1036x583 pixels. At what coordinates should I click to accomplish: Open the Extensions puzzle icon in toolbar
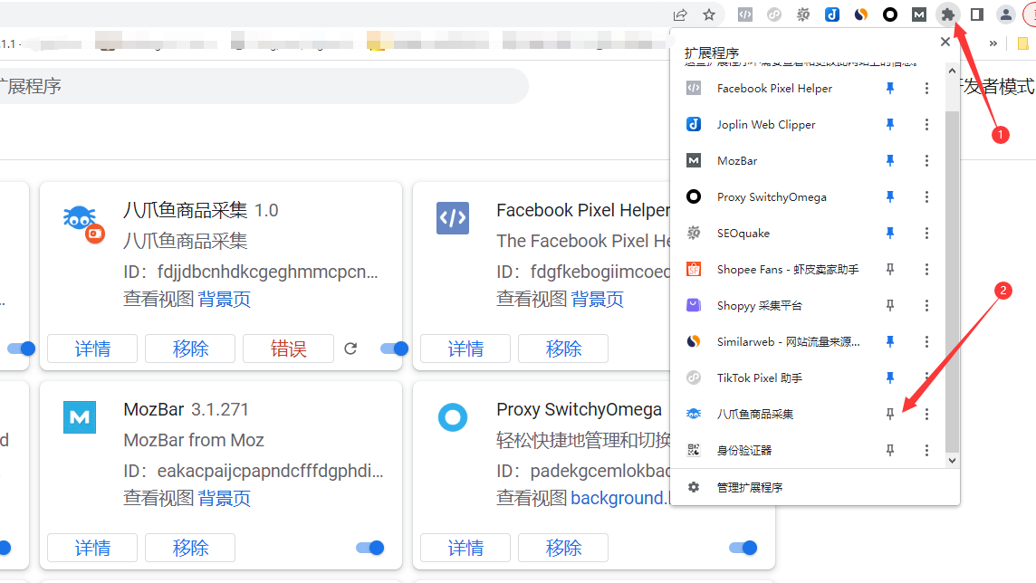[x=947, y=14]
